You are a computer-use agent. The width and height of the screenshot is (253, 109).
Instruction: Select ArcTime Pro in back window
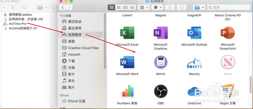pyautogui.click(x=17, y=24)
